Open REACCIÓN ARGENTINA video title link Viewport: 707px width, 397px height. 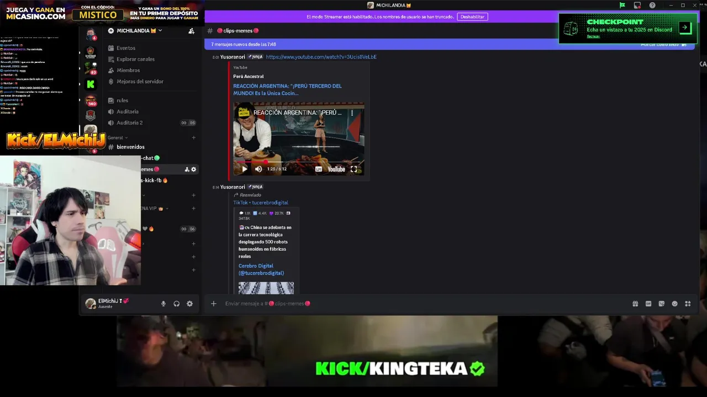click(287, 89)
